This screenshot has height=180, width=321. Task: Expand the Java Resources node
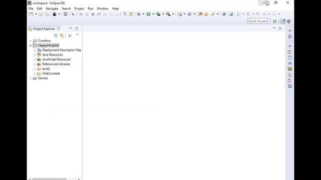35,55
